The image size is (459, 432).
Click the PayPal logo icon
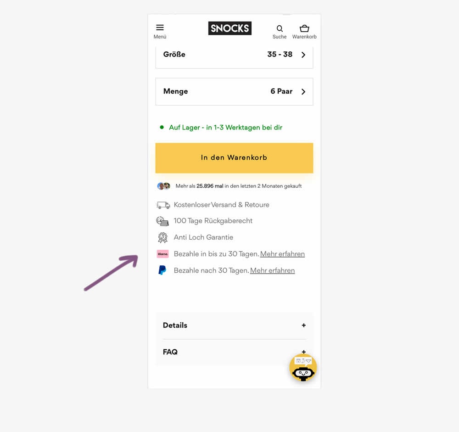tap(162, 270)
